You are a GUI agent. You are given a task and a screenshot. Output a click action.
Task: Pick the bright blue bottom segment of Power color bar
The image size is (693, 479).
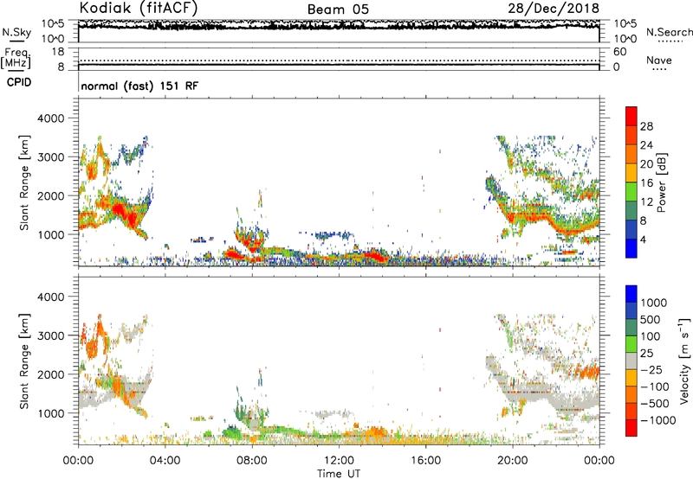(x=631, y=248)
